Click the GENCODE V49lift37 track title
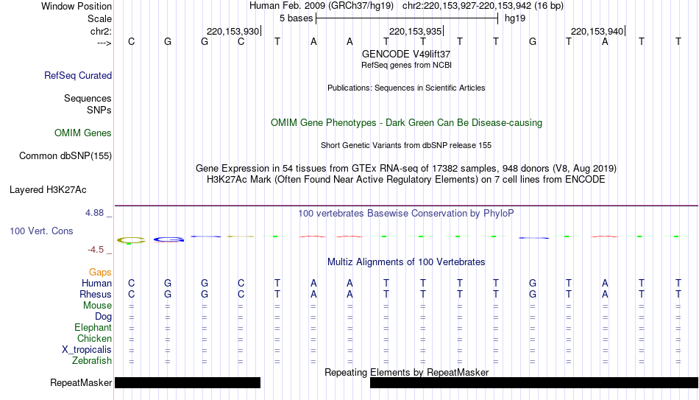 pyautogui.click(x=406, y=54)
